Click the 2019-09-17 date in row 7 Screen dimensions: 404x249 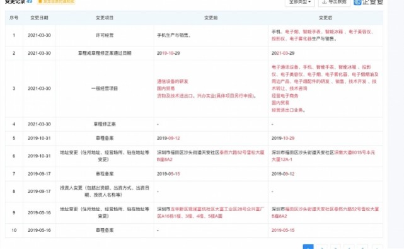39,174
